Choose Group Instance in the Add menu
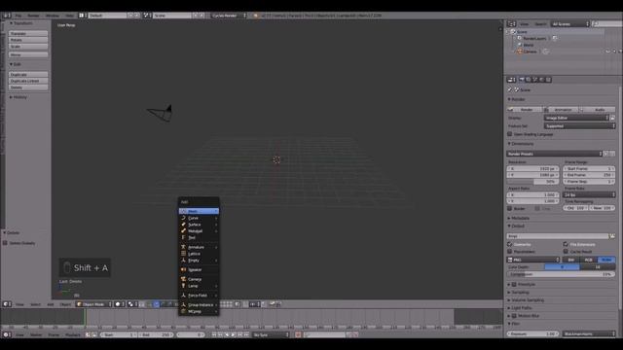 (x=199, y=304)
